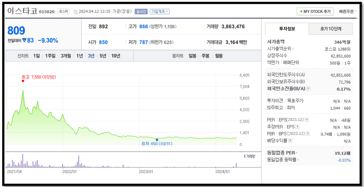
Task: Click the 52주최고 최저 value 1,044 660
Action: point(340,108)
